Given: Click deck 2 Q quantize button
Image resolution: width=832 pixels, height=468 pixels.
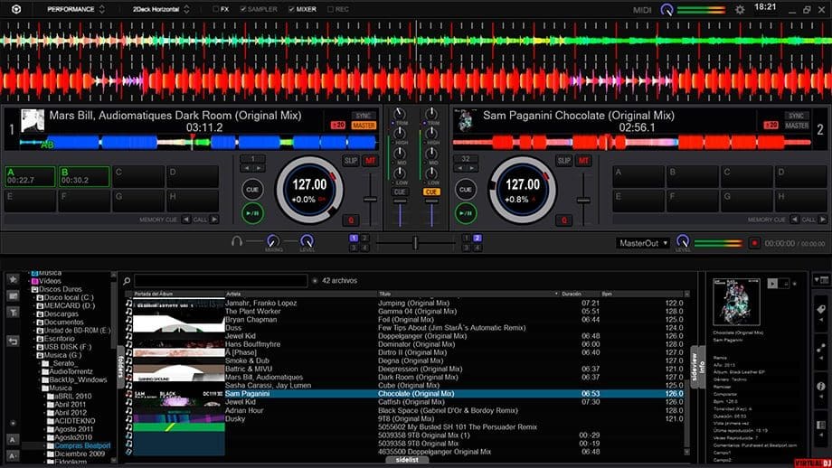Looking at the screenshot, I should (563, 220).
